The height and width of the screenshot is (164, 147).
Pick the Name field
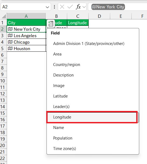coord(93,128)
